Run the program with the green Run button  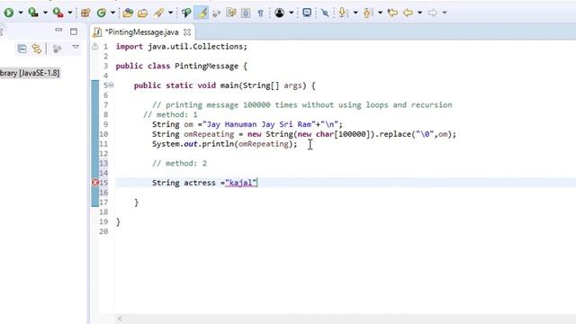[x=9, y=13]
